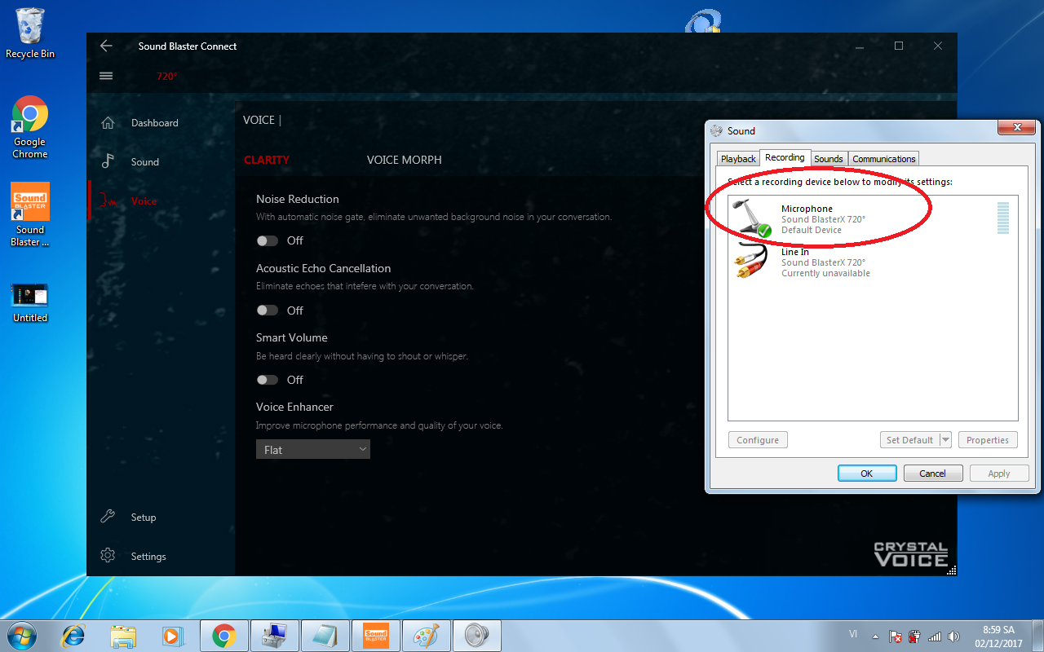Launch Internet Explorer from taskbar

(x=74, y=636)
